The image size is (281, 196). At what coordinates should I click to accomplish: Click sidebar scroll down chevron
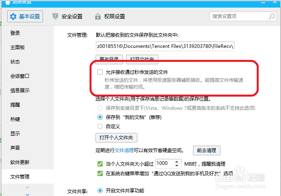pos(27,194)
